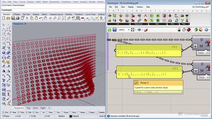Screen dimensions: 212x119
Task: Toggle the Near osnap checkbox
Action: pyautogui.click(x=11, y=112)
